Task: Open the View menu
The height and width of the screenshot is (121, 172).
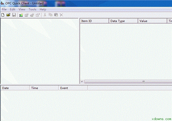Action: pos(22,9)
